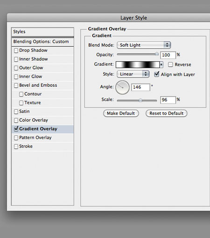210x238 pixels.
Task: Click the Opacity slider handle
Action: (x=157, y=54)
